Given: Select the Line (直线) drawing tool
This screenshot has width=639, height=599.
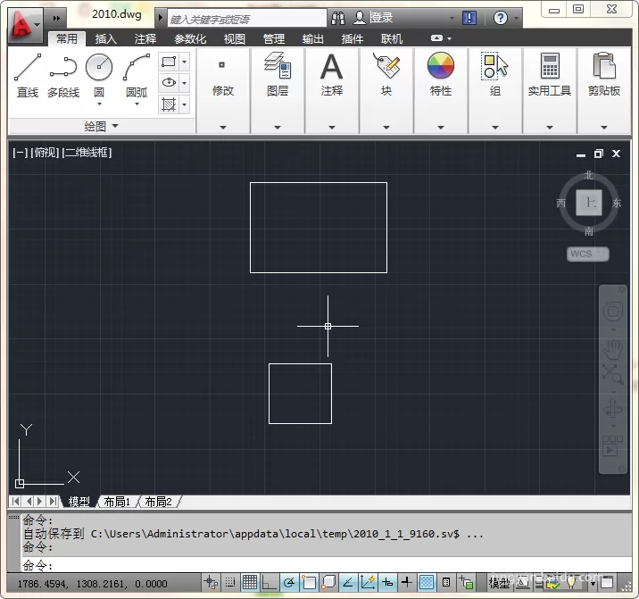Looking at the screenshot, I should 28,76.
